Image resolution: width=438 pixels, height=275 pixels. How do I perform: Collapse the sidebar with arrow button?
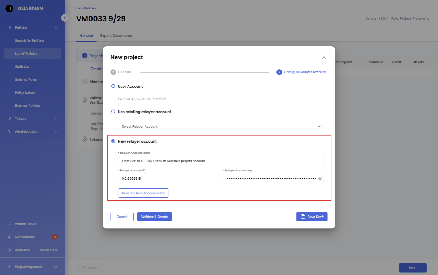[x=65, y=18]
